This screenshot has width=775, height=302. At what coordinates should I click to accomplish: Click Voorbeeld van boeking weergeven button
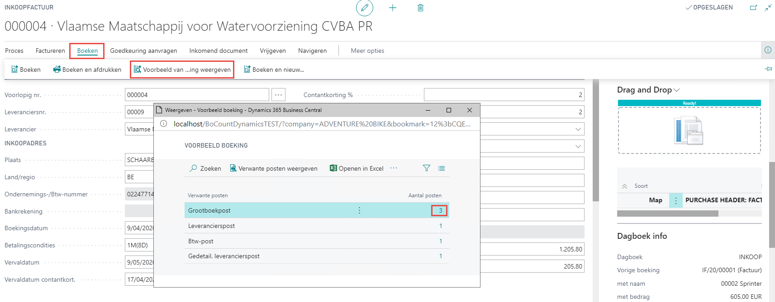[x=182, y=70]
